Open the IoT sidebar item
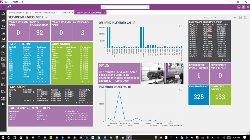Screen dimensions: 250x140 tap(3, 72)
